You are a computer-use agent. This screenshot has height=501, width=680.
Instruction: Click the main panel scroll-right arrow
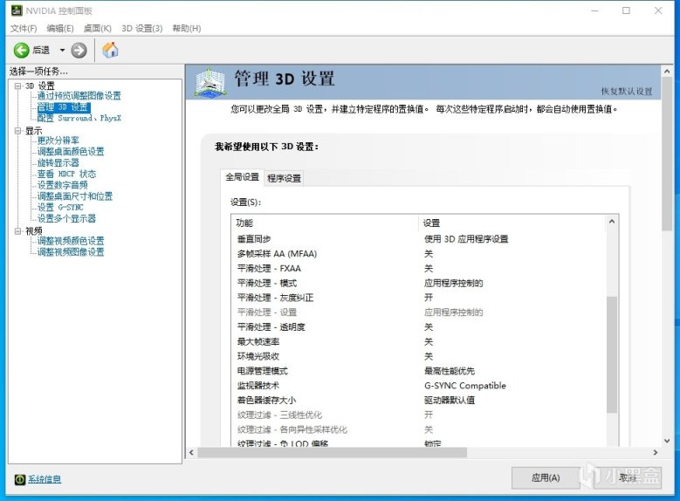click(x=656, y=452)
